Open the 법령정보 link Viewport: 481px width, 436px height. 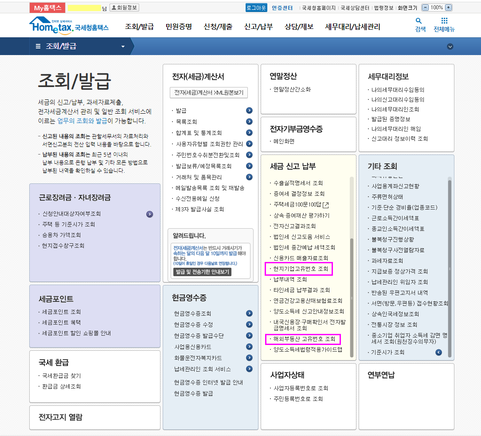[383, 8]
